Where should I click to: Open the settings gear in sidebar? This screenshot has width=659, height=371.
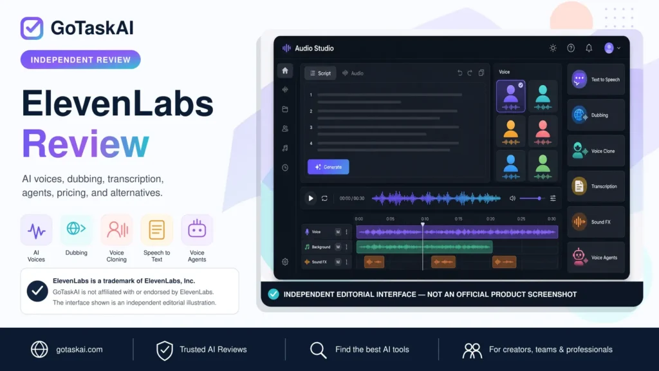[285, 262]
